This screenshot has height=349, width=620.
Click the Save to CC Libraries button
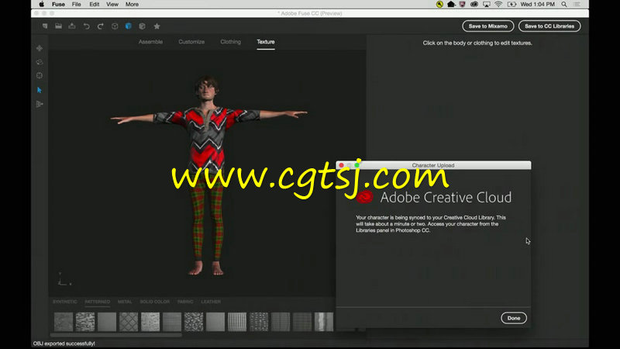(x=549, y=26)
